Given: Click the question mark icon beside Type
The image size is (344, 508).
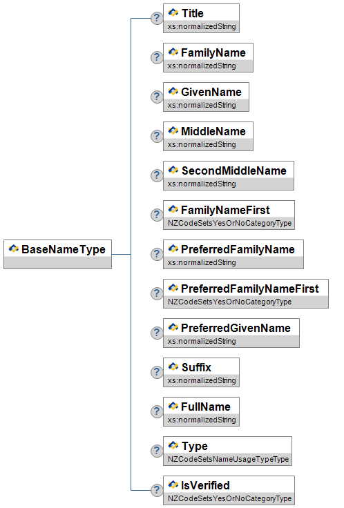Looking at the screenshot, I should tap(157, 451).
